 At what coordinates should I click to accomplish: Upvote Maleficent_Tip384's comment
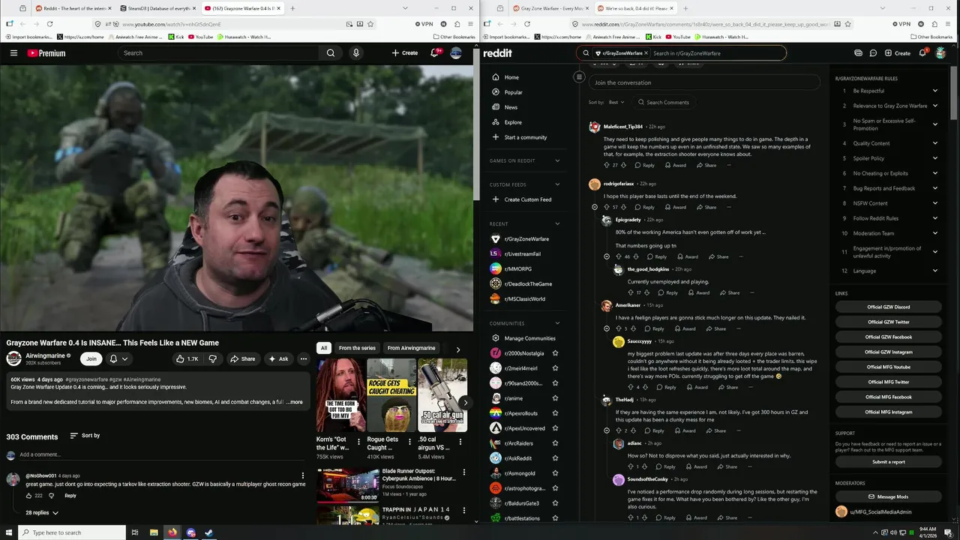point(607,165)
